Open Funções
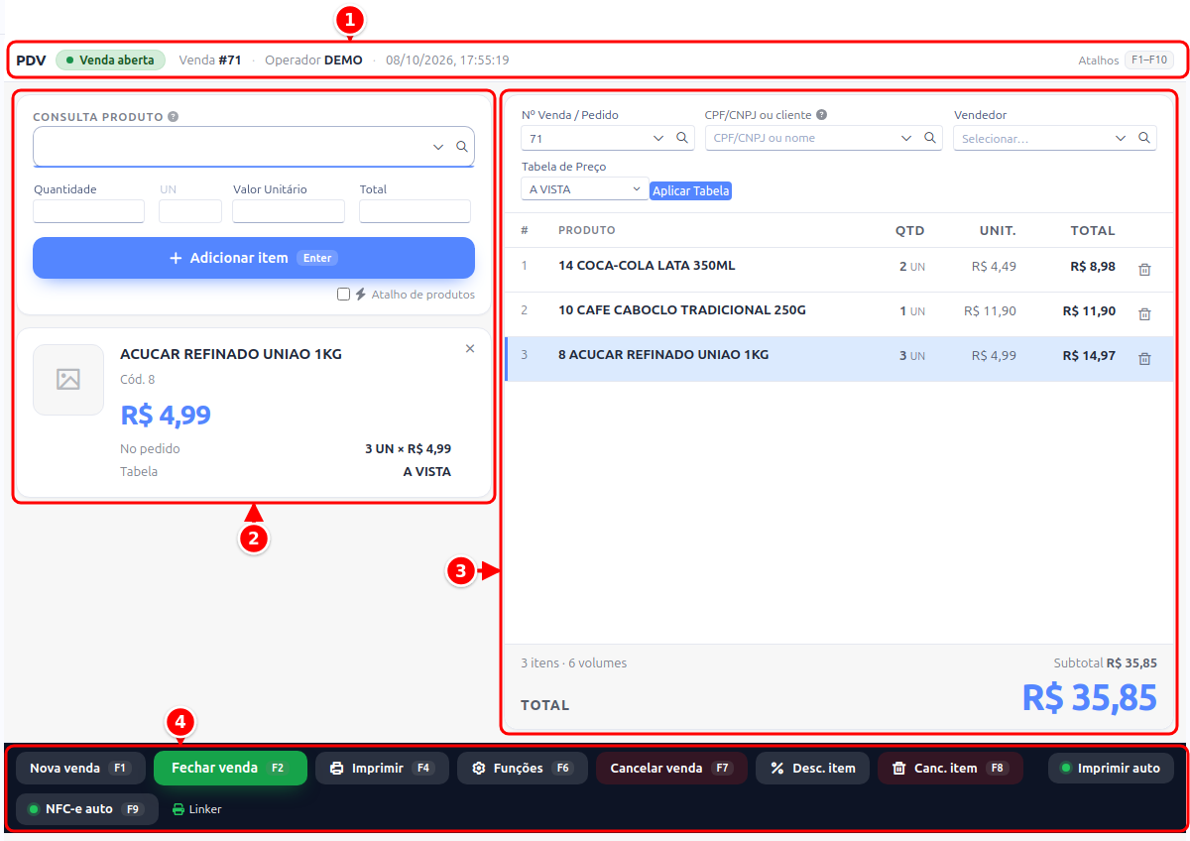Screen dimensions: 1190x841 (523, 769)
